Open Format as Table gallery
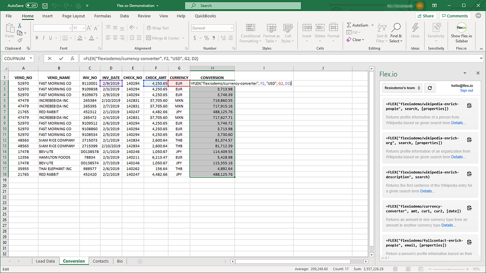The width and height of the screenshot is (486, 273). 271,33
